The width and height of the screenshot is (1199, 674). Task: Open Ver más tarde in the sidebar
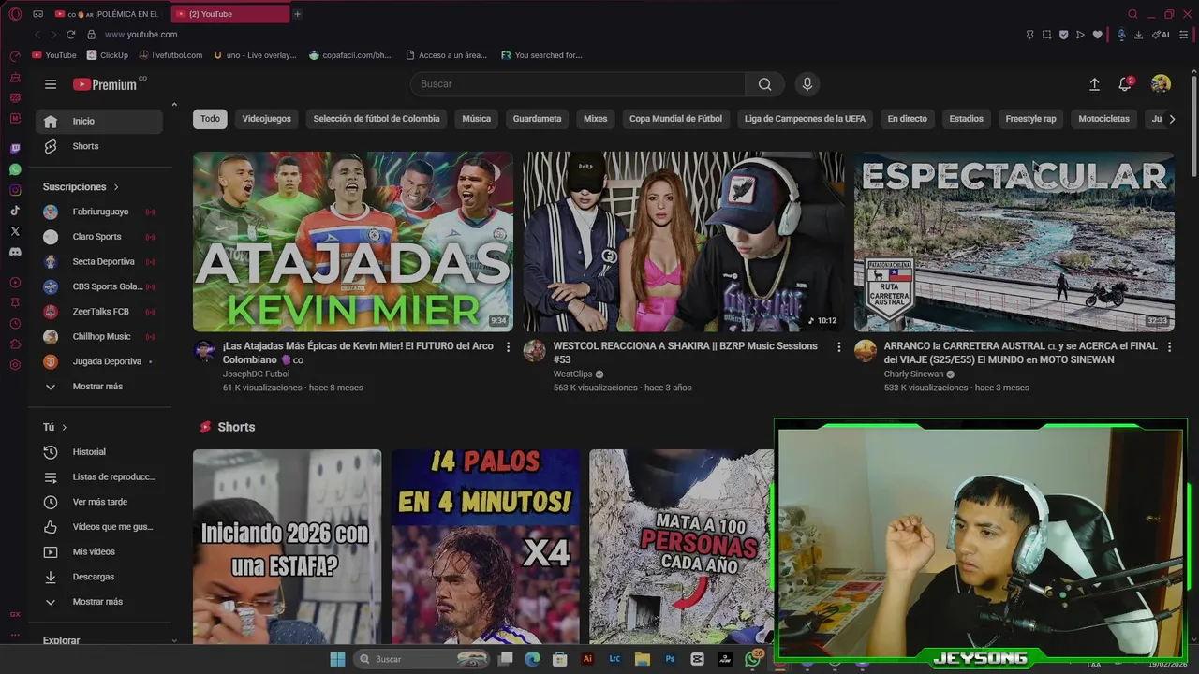99,502
